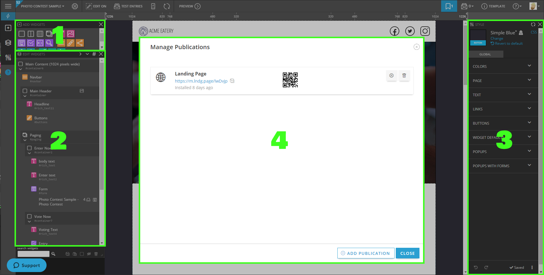Click the link widget icon
Screen dimensions: 544x275
[71, 43]
